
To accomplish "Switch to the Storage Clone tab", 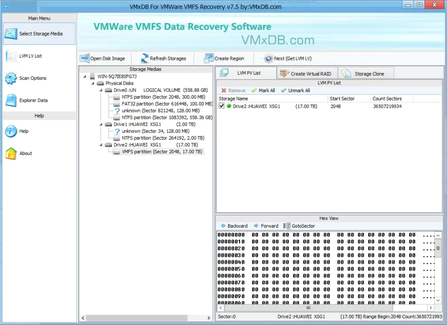I will point(366,74).
